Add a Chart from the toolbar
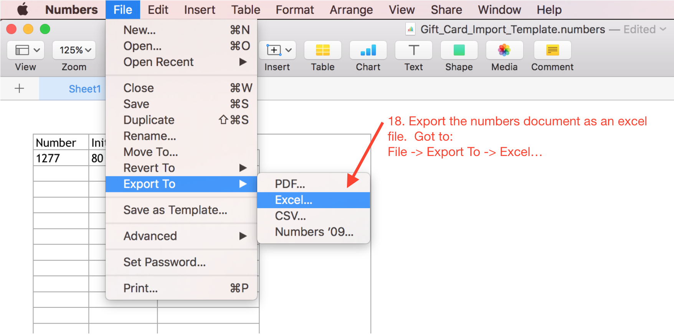The height and width of the screenshot is (335, 674). pyautogui.click(x=368, y=50)
